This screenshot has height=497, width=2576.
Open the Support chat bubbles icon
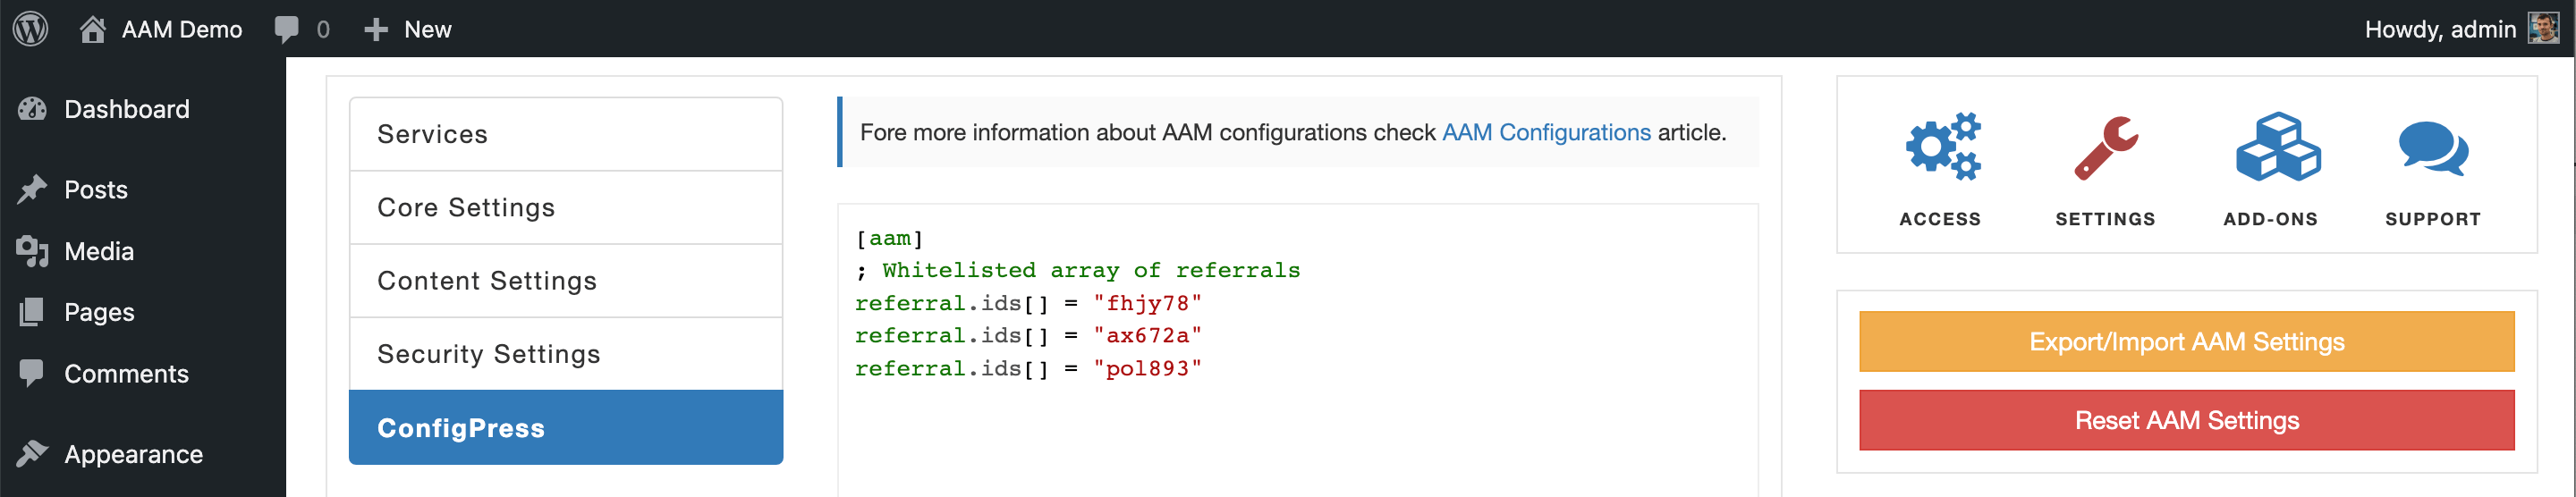(2434, 149)
